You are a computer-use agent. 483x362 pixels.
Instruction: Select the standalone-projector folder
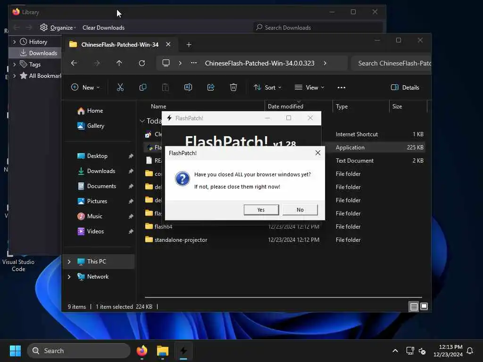181,240
